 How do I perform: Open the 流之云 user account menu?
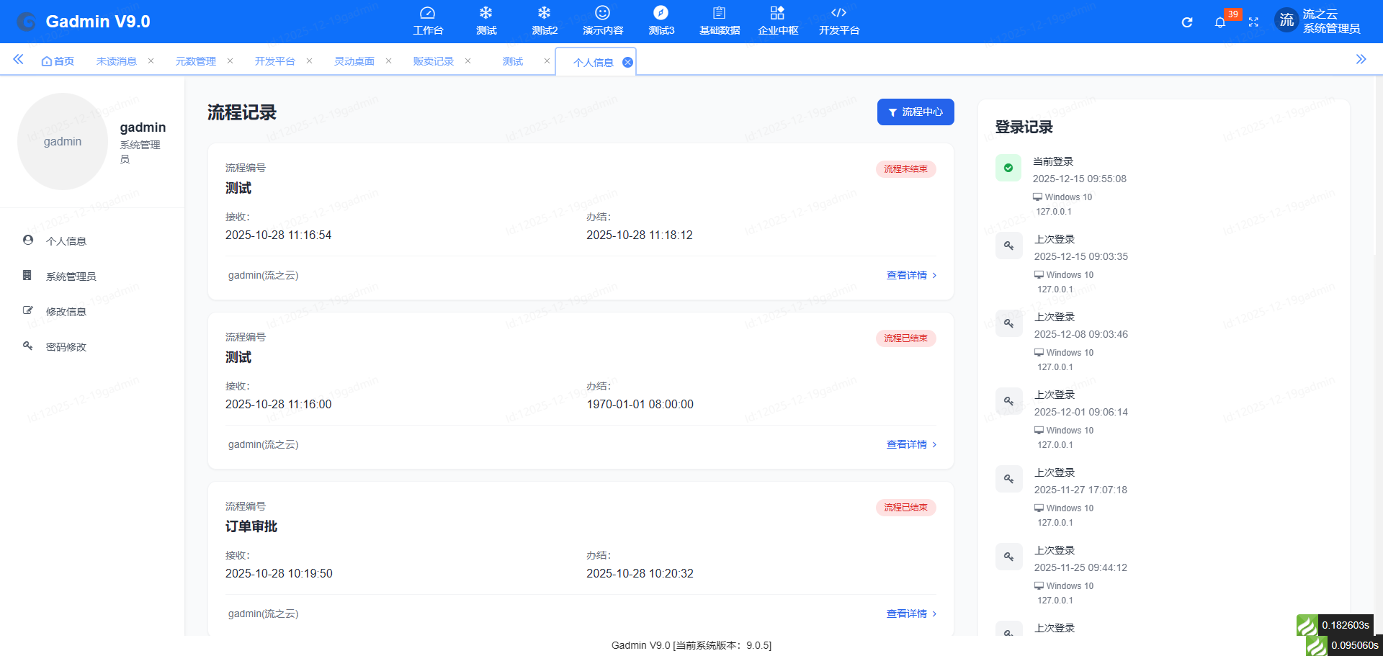[x=1318, y=22]
